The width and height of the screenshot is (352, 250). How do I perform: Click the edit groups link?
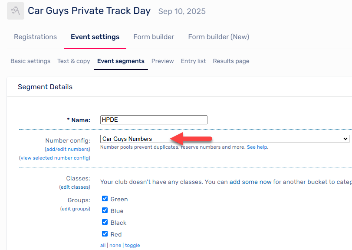(75, 209)
